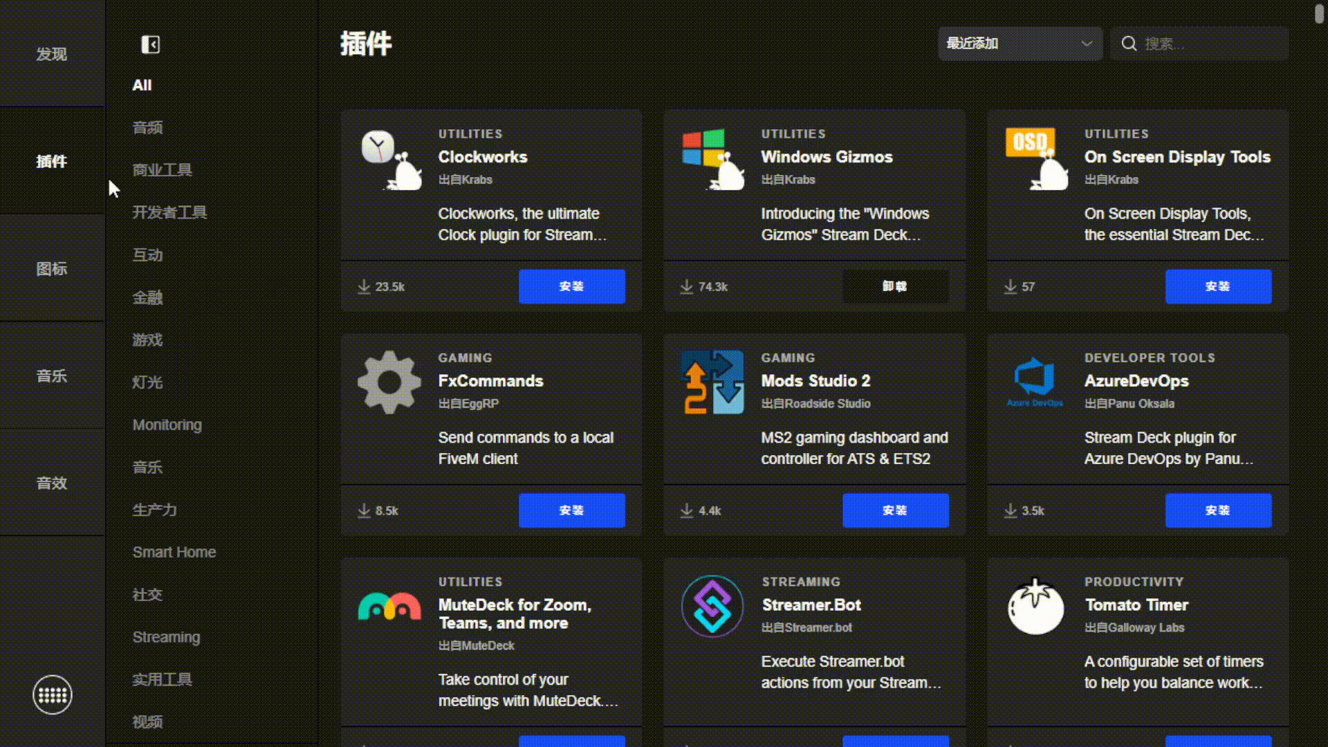Click the Tomato Timer icon

(1035, 607)
